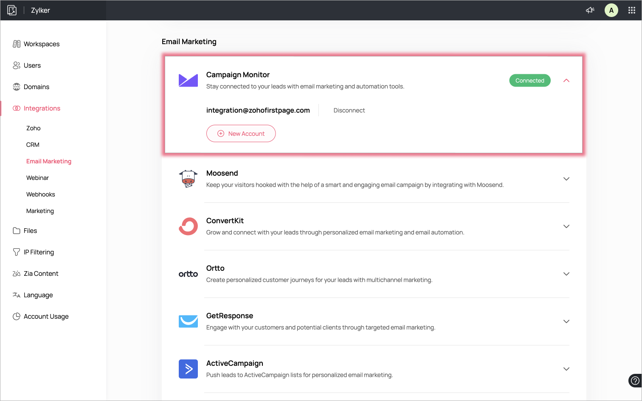The image size is (642, 401).
Task: Click the Campaign Monitor title
Action: point(238,75)
